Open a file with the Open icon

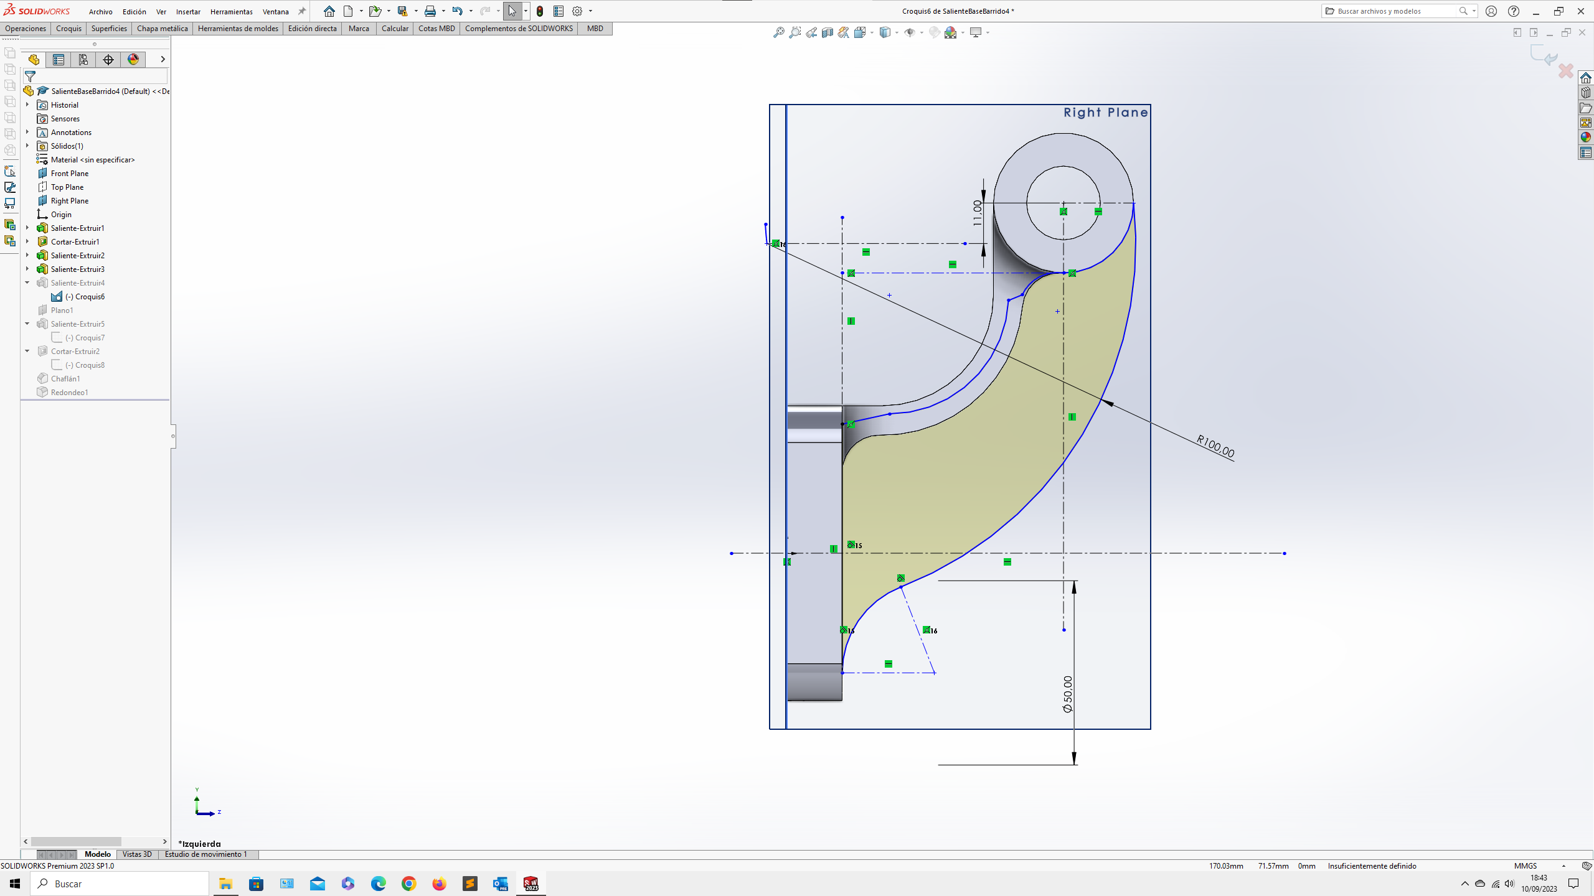point(374,11)
